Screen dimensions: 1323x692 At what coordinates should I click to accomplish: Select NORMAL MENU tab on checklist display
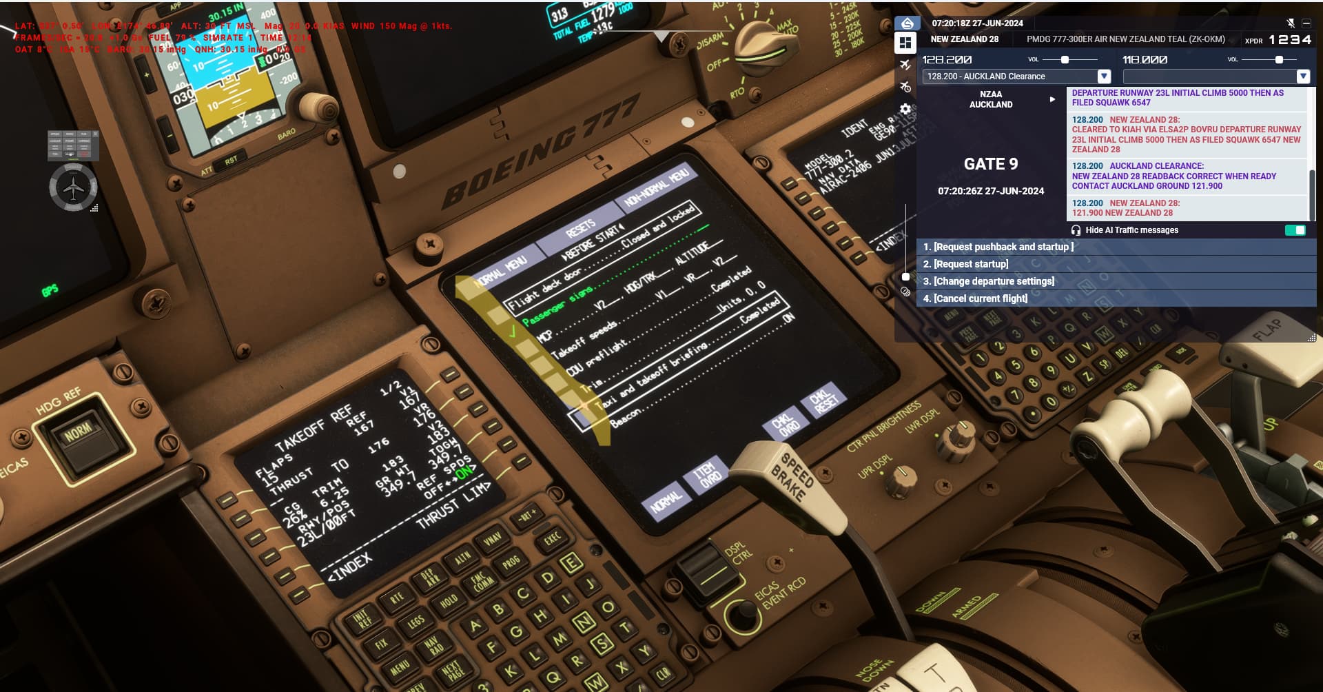click(x=502, y=272)
